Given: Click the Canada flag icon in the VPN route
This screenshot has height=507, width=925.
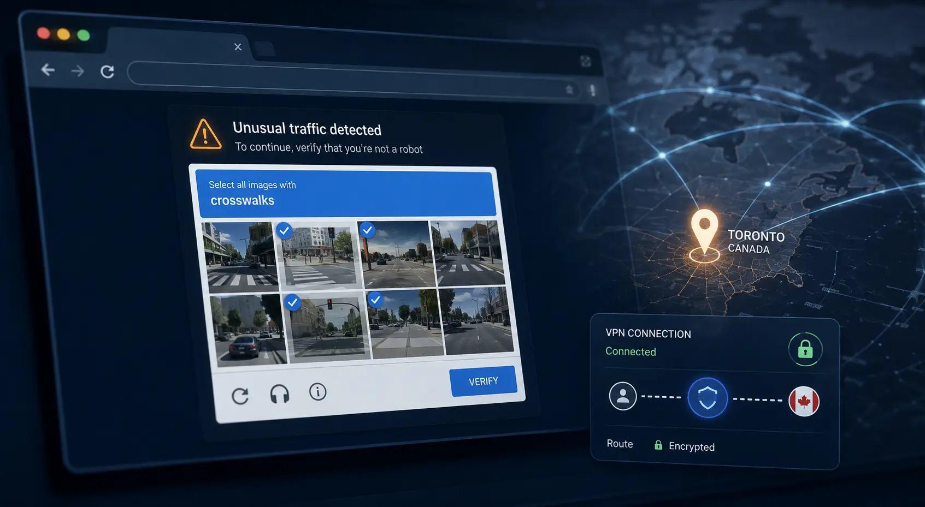Looking at the screenshot, I should coord(804,402).
